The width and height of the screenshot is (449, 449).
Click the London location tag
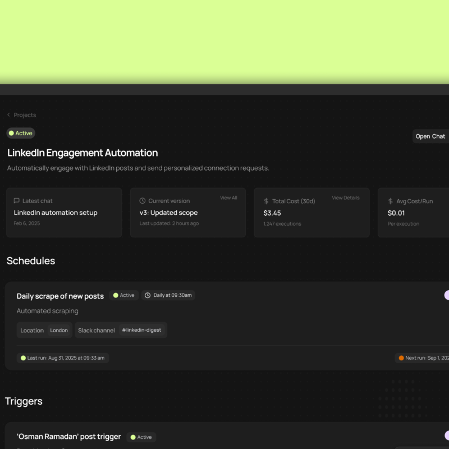click(59, 331)
